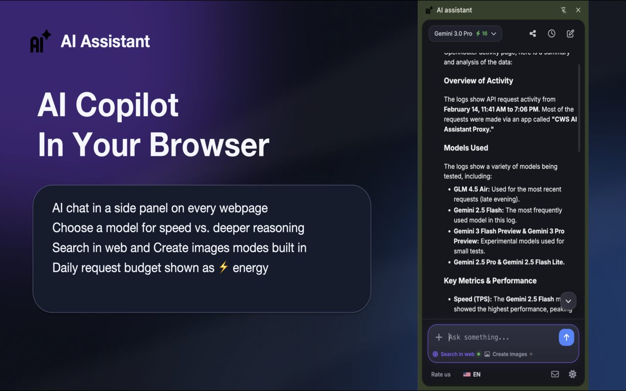Viewport: 626px width, 391px height.
Task: Click the "GLM 4.5 Air:" bullet text
Action: (471, 189)
